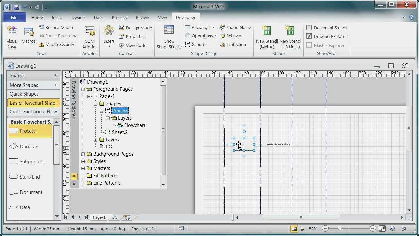Switch to full screen presentation icon
Image resolution: width=419 pixels, height=236 pixels.
coord(302,229)
